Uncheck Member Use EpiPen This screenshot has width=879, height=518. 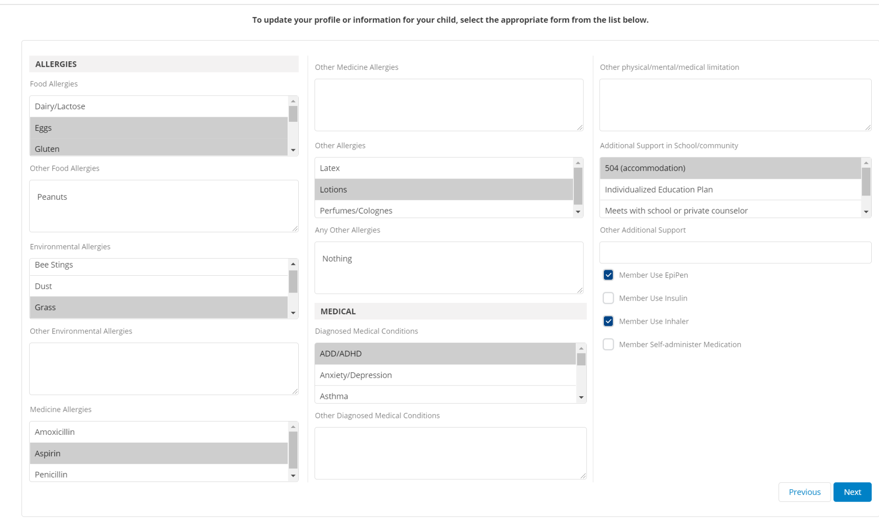click(x=608, y=275)
